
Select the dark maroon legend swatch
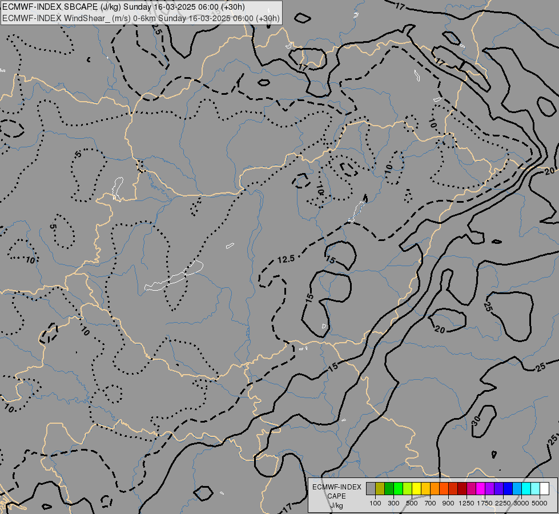click(462, 489)
